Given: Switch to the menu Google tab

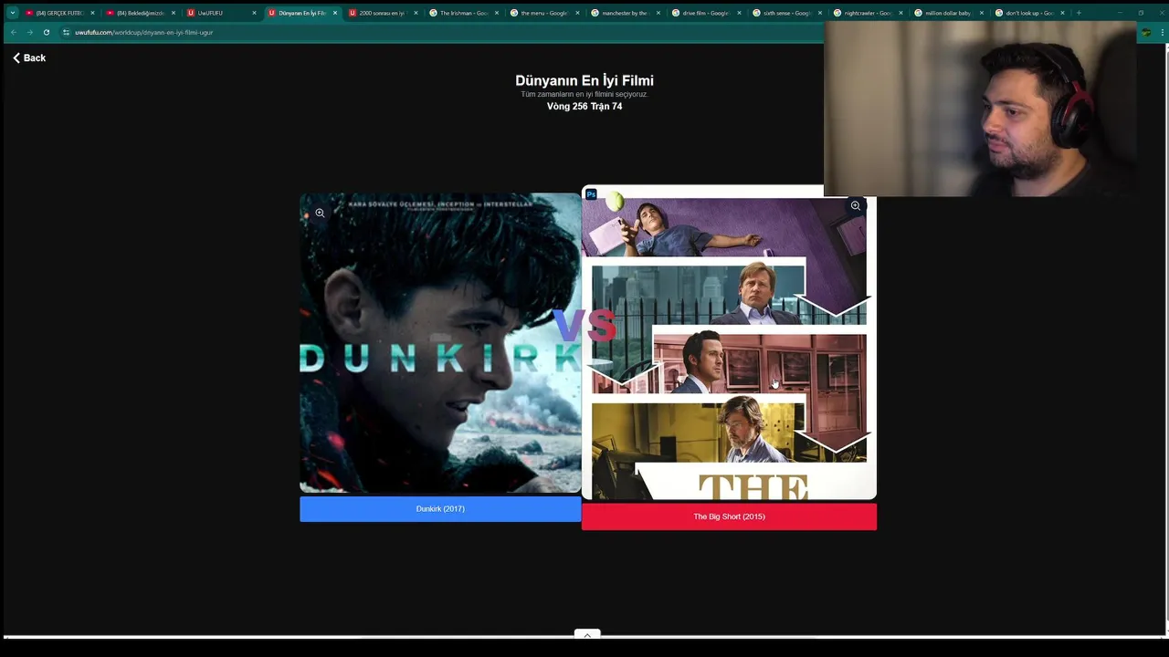Looking at the screenshot, I should pos(542,13).
